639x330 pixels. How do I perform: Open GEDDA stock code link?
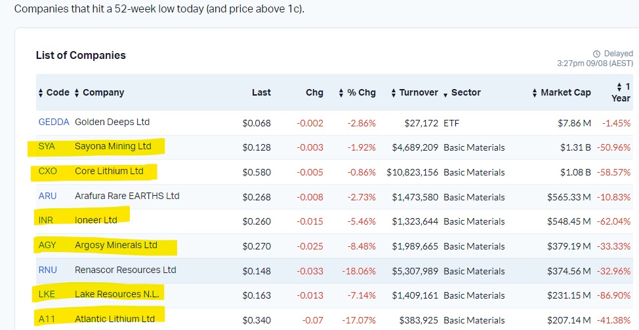pyautogui.click(x=54, y=122)
